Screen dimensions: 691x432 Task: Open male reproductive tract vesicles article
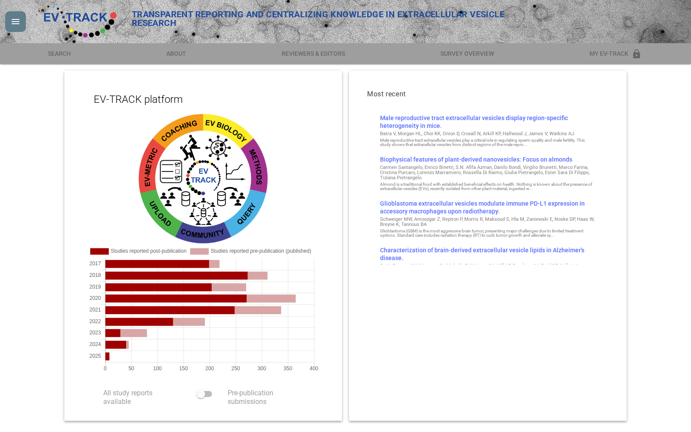click(474, 122)
